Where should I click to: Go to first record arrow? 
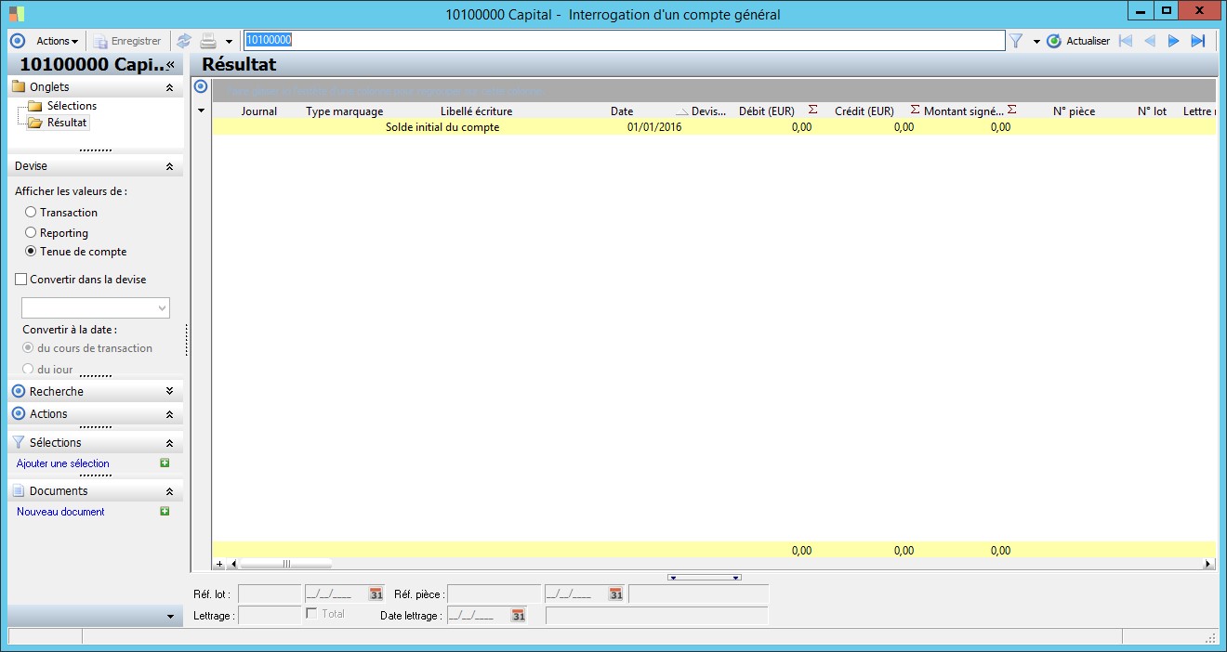coord(1126,41)
